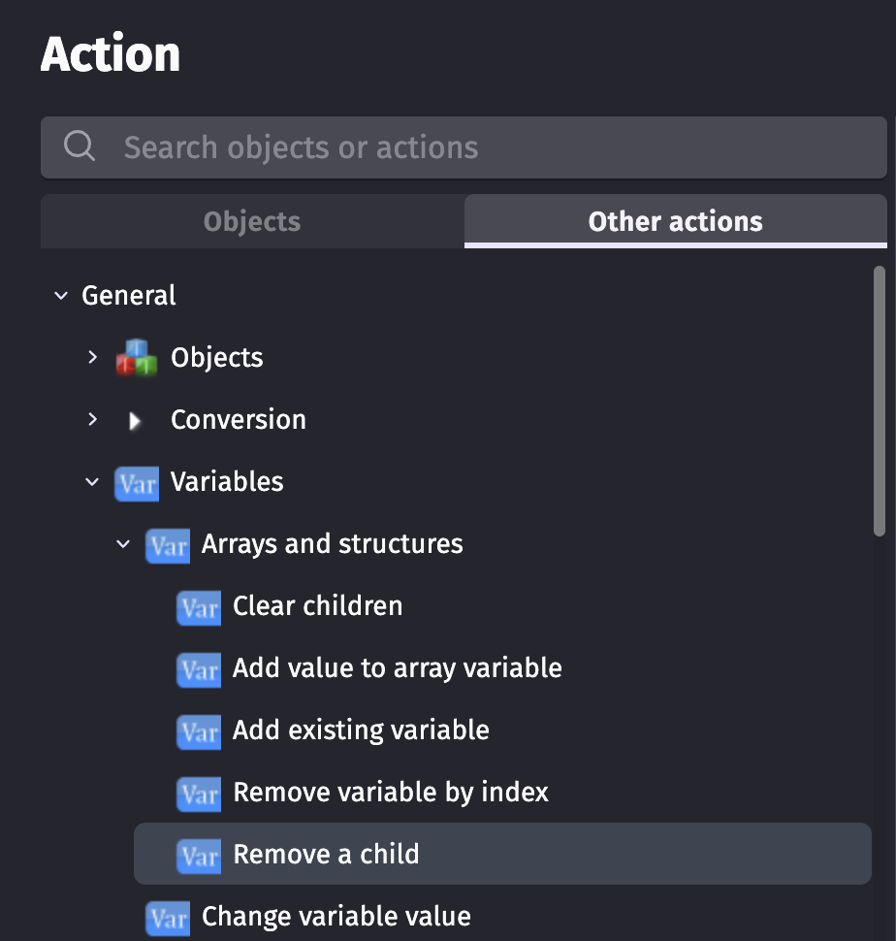This screenshot has height=941, width=896.
Task: Choose the Remove a child action
Action: [x=326, y=855]
